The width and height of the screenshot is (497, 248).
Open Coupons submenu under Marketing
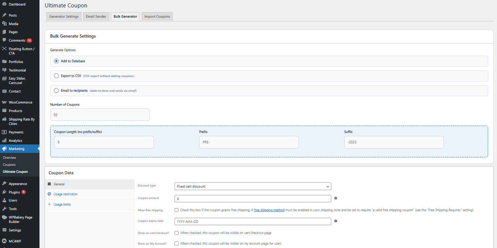pos(9,165)
